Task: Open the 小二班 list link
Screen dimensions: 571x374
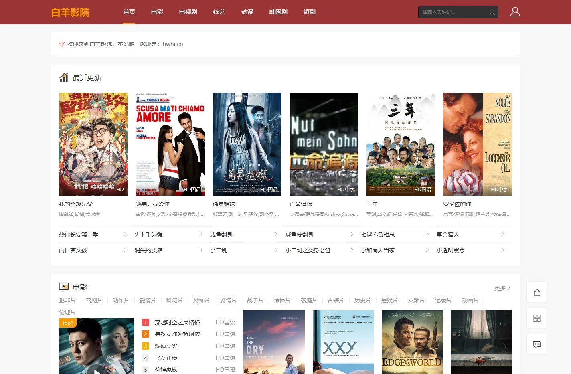Action: point(219,250)
